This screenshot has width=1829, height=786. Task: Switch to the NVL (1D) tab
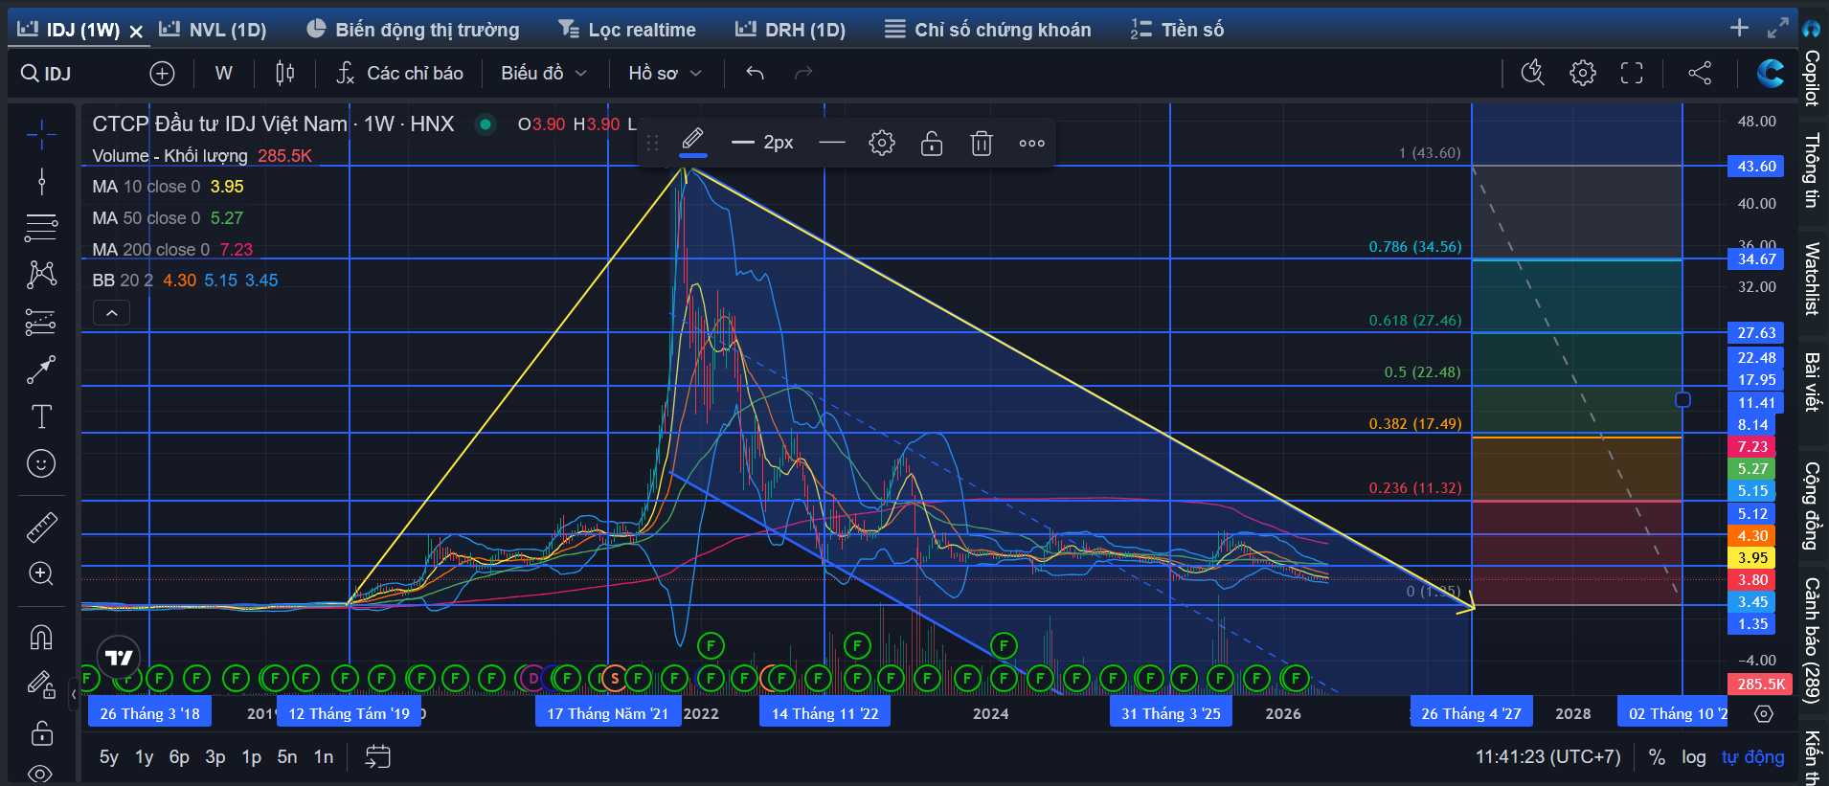coord(214,30)
